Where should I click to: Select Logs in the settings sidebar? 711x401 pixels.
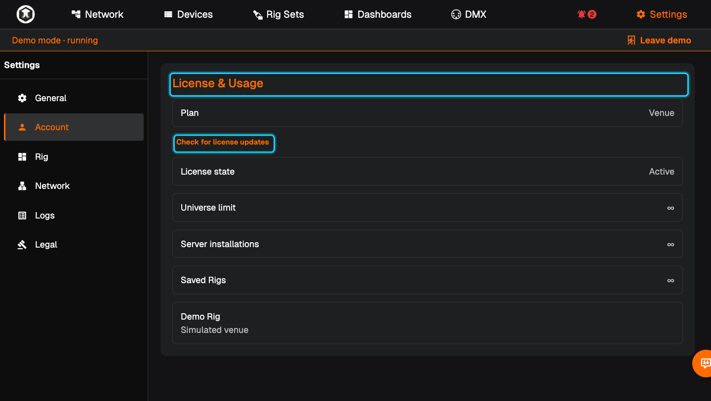[74, 216]
